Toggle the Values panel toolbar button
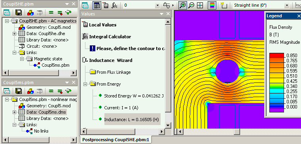 coord(97,5)
